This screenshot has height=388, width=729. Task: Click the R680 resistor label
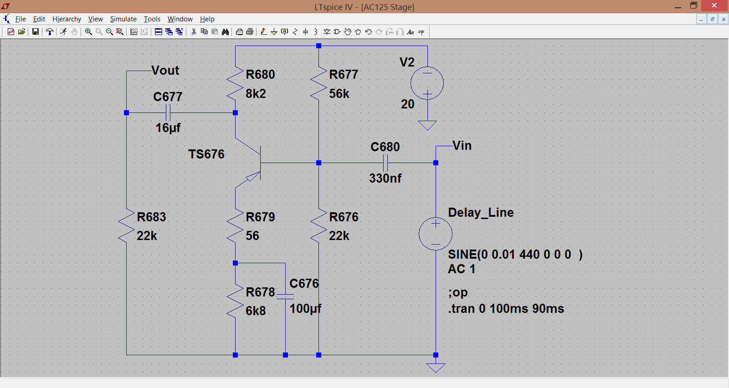[x=260, y=75]
